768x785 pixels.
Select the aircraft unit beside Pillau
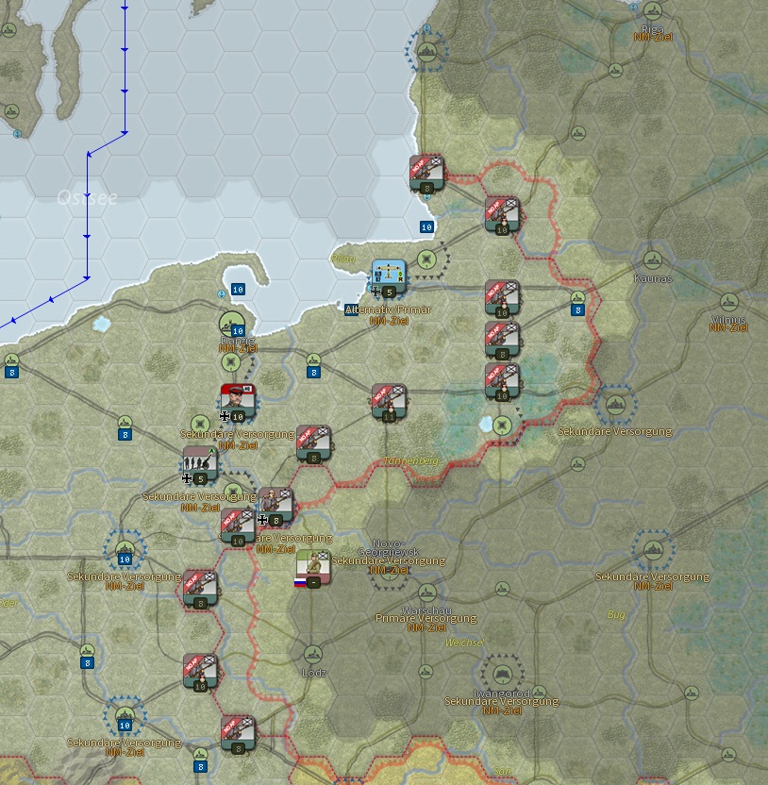(x=389, y=277)
